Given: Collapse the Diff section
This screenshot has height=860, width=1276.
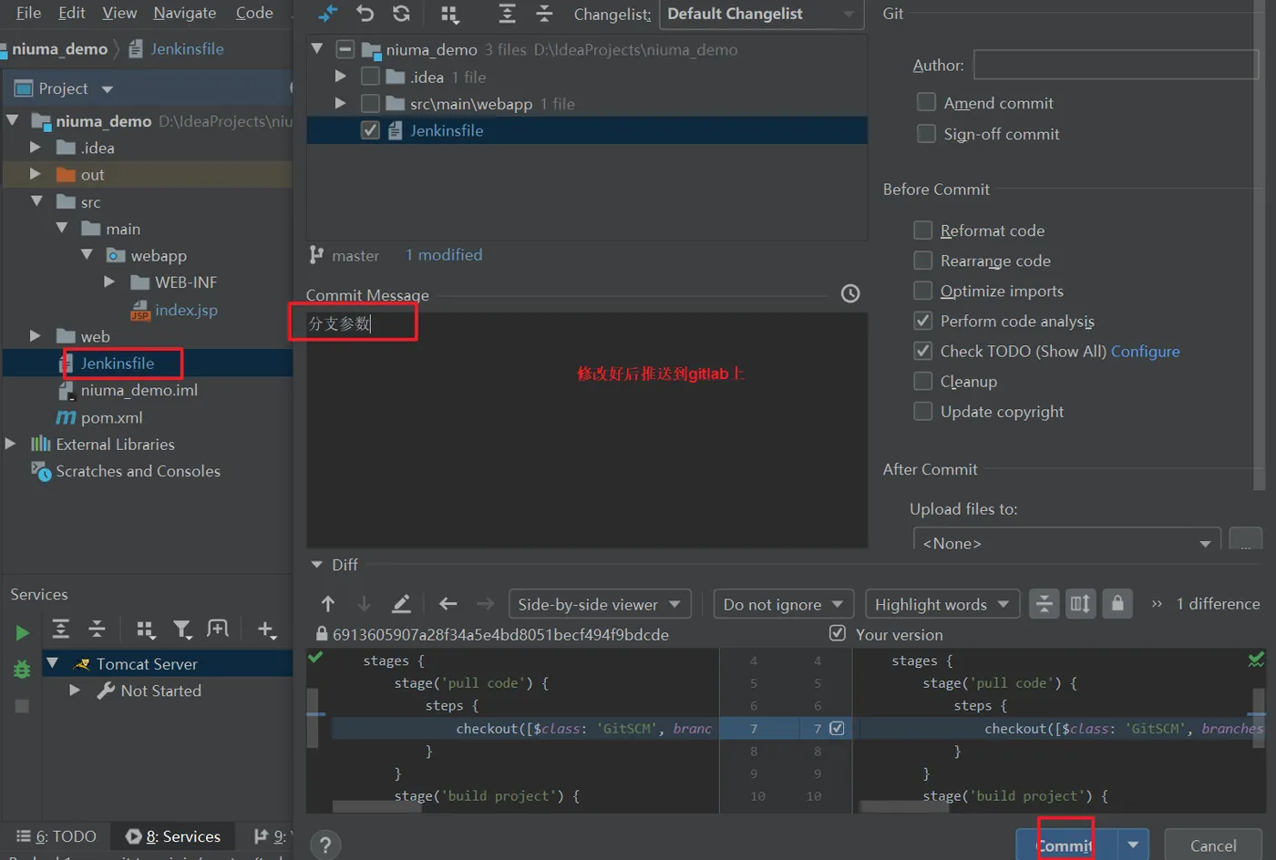Looking at the screenshot, I should (x=317, y=565).
